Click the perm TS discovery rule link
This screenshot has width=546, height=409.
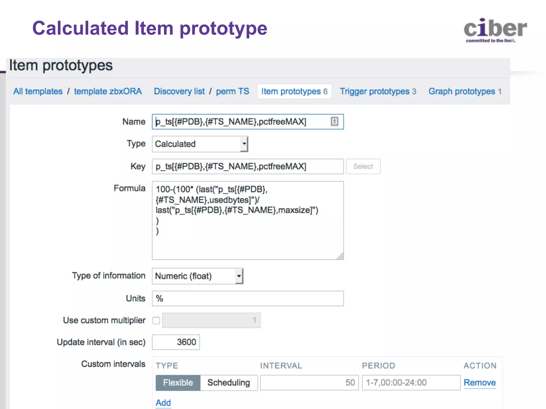click(x=232, y=91)
